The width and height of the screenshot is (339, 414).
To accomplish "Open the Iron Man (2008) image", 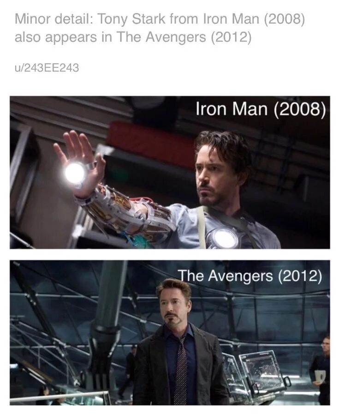I will [x=170, y=173].
